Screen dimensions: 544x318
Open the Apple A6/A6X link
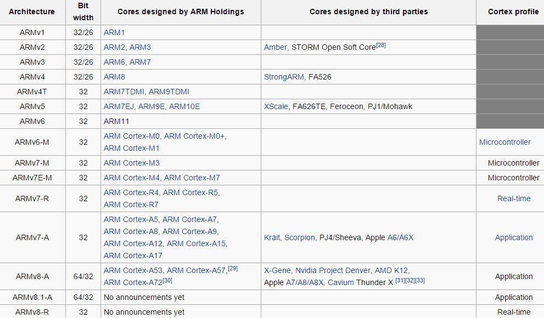click(400, 237)
